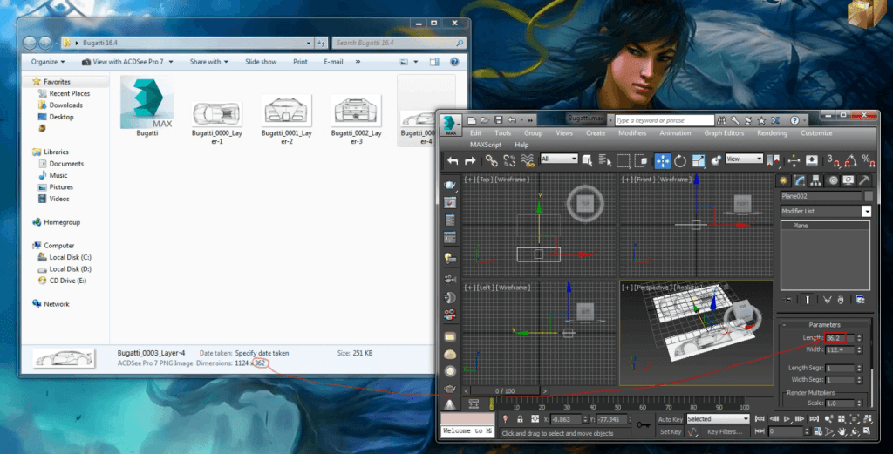893x454 pixels.
Task: Open the Rendering menu
Action: click(773, 133)
